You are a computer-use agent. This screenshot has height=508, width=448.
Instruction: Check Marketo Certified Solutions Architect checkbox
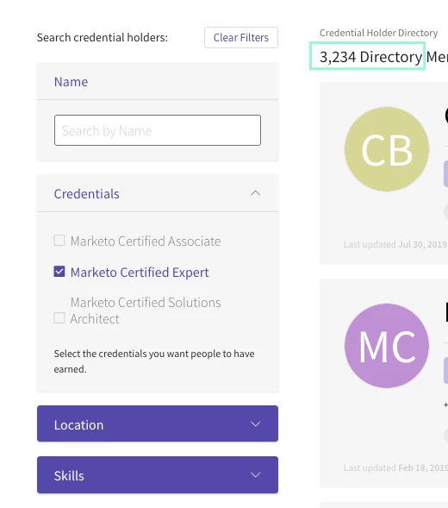tap(59, 318)
